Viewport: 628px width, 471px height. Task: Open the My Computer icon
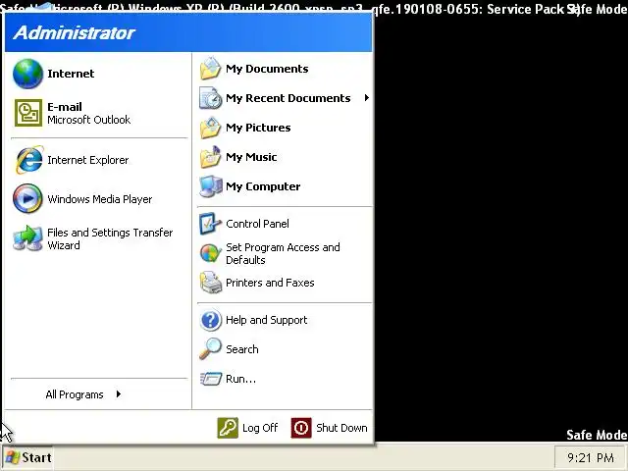pos(211,186)
